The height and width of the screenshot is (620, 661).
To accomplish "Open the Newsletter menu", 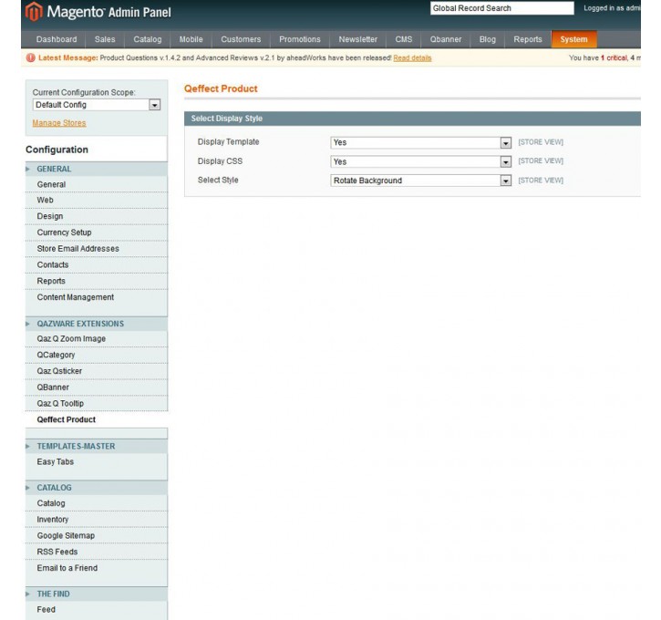I will pos(358,39).
